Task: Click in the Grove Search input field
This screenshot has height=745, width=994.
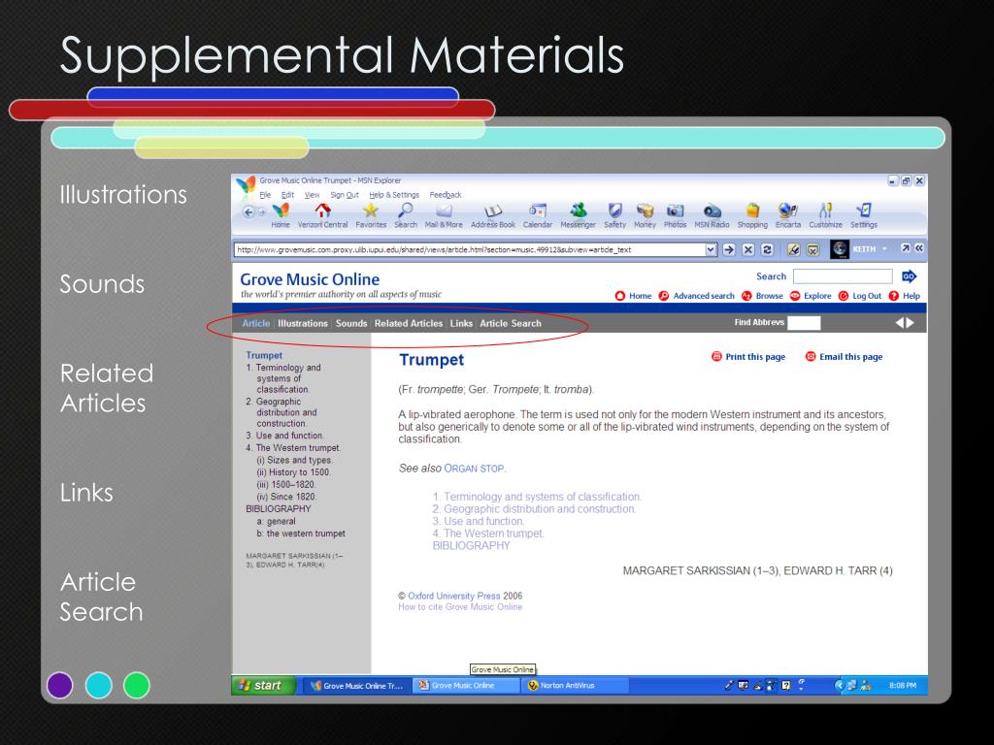Action: [843, 276]
